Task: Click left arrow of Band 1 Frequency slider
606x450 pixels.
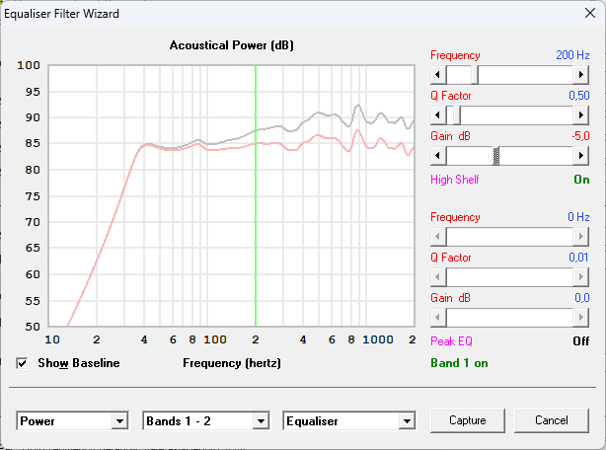Action: (438, 75)
